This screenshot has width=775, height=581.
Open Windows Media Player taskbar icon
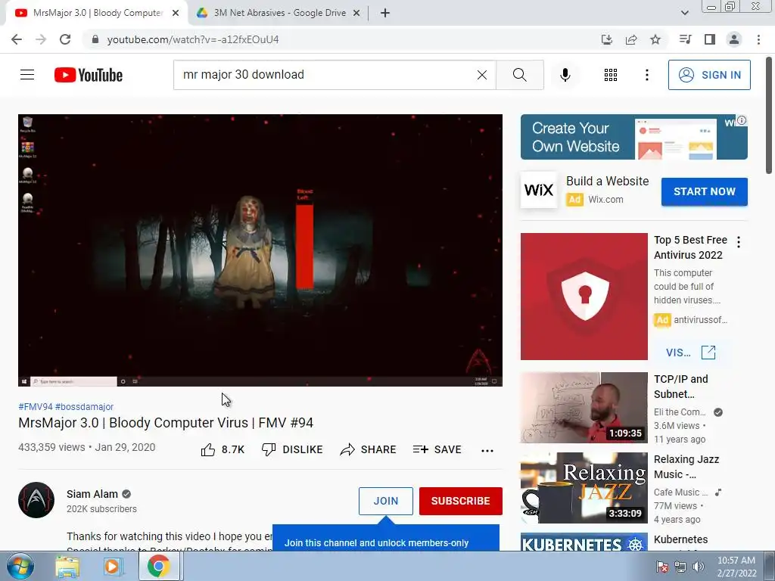(114, 567)
